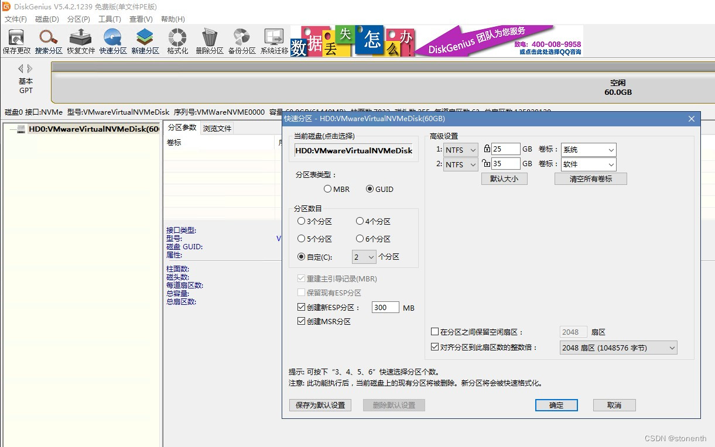
Task: Choose the 5 partitions (5个分区) option
Action: click(314, 239)
